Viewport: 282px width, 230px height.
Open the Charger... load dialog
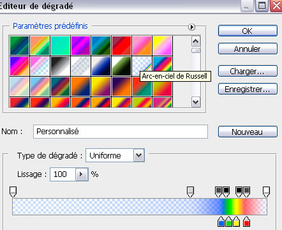248,71
